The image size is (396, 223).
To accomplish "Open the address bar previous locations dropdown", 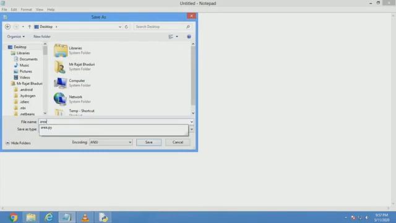I will [120, 27].
